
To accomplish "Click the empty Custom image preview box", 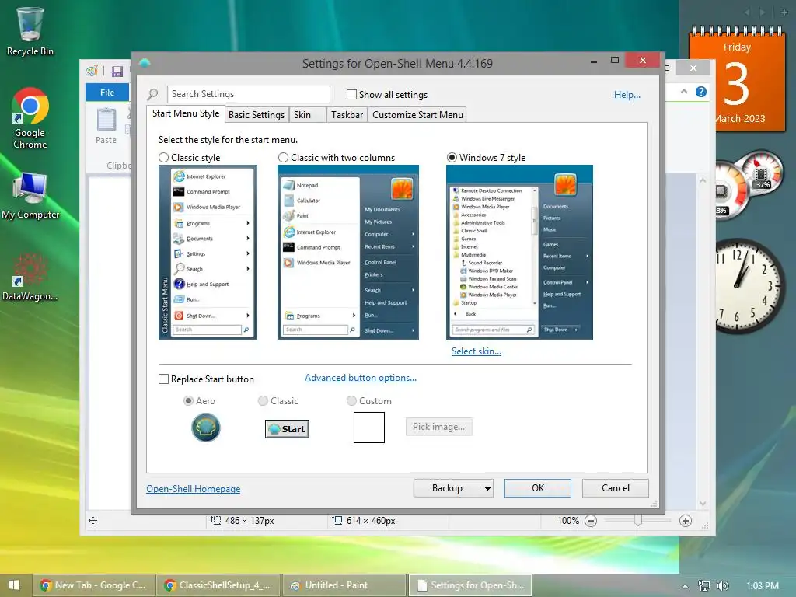I will (369, 428).
